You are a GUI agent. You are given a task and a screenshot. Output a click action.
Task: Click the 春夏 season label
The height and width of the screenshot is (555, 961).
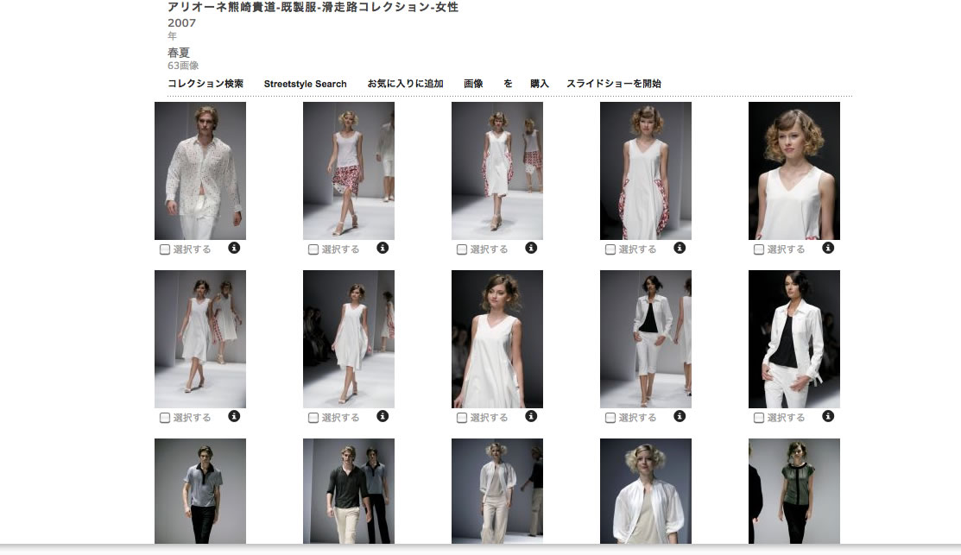coord(179,53)
